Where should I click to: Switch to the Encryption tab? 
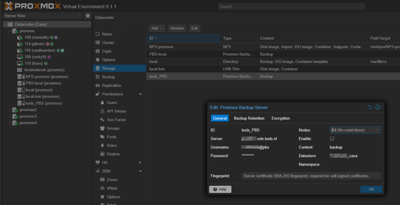(x=280, y=118)
